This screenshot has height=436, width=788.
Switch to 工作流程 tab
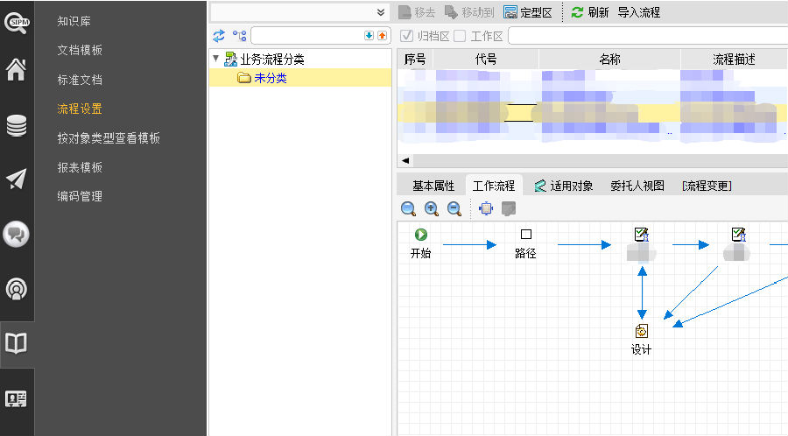[494, 186]
